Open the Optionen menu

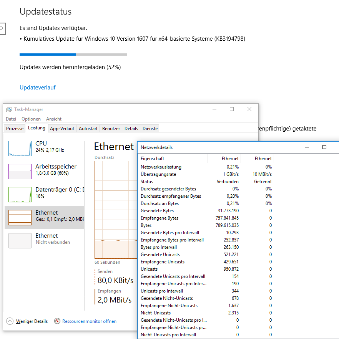coord(31,119)
